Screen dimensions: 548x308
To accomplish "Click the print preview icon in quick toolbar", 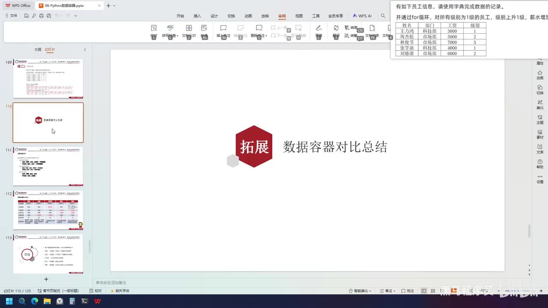I will pos(48,16).
